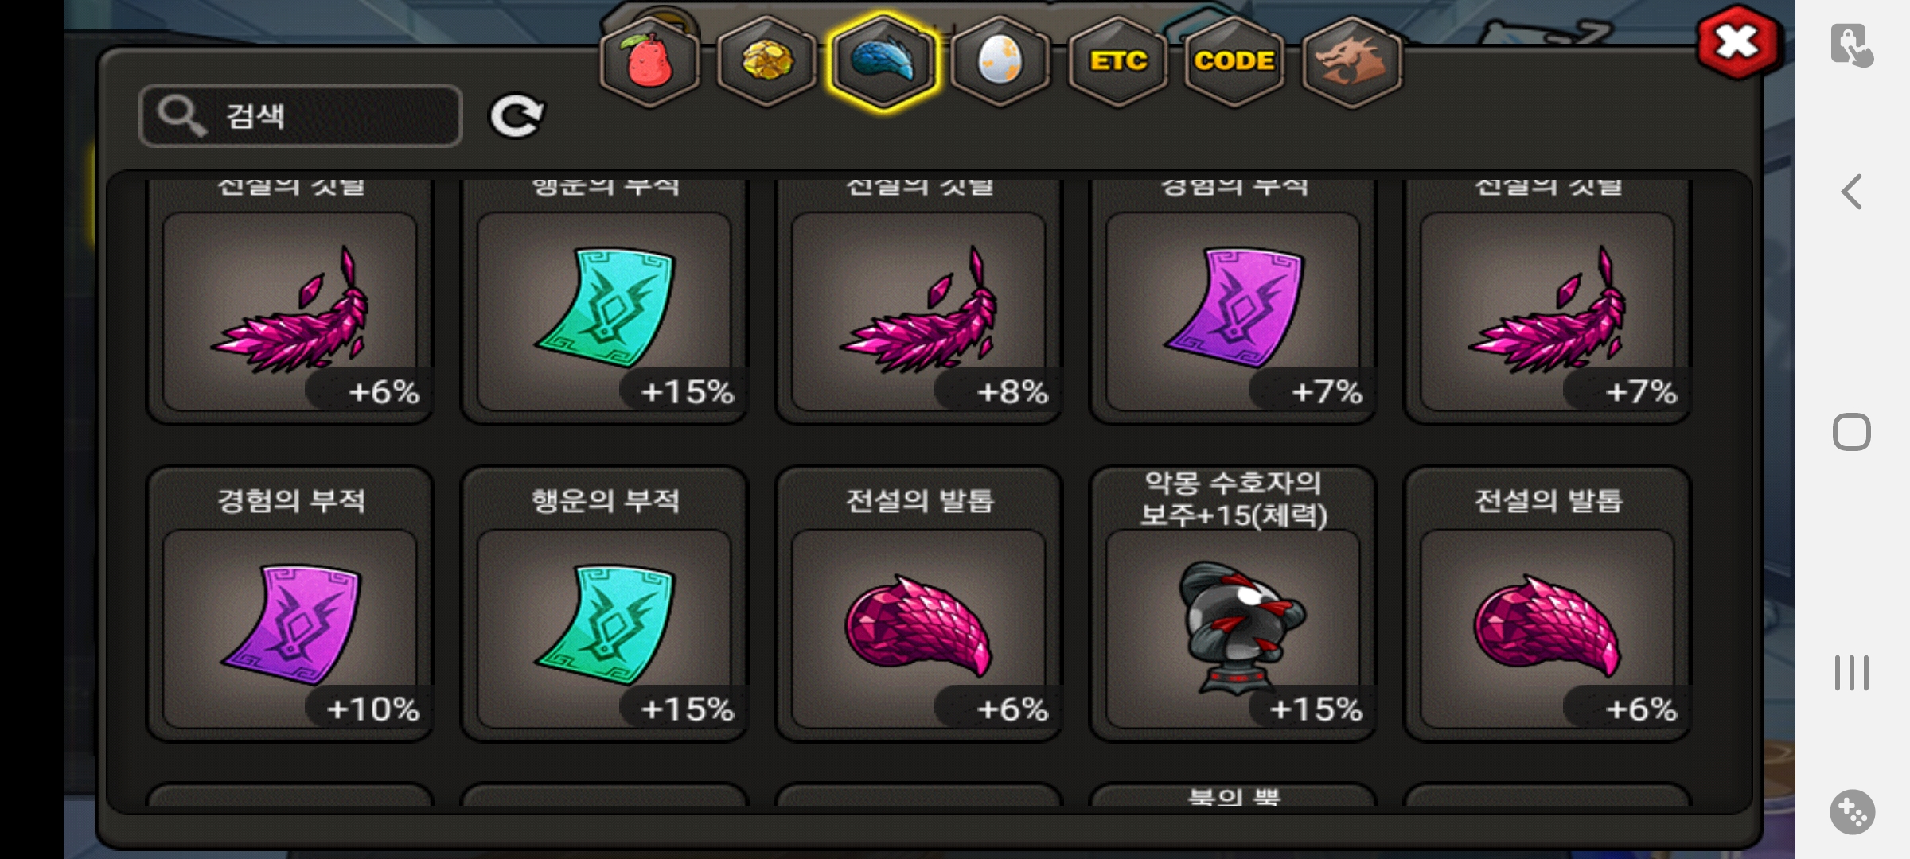Pick the 악몽 수호자의 보주+15 orb item
Screen dimensions: 1910x859
(x=1234, y=604)
